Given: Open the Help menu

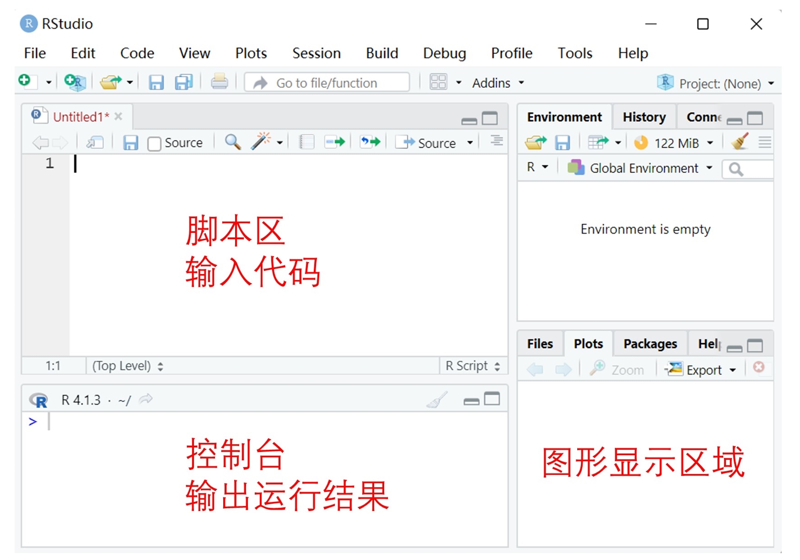Looking at the screenshot, I should 633,53.
